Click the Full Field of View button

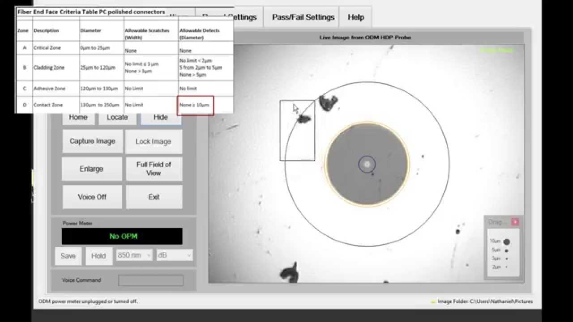(154, 169)
